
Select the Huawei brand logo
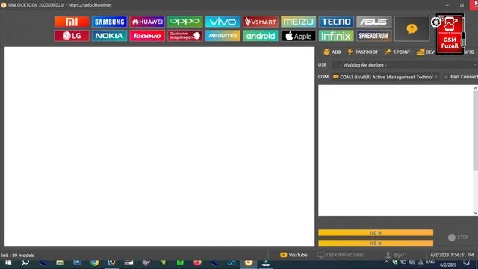tap(147, 22)
